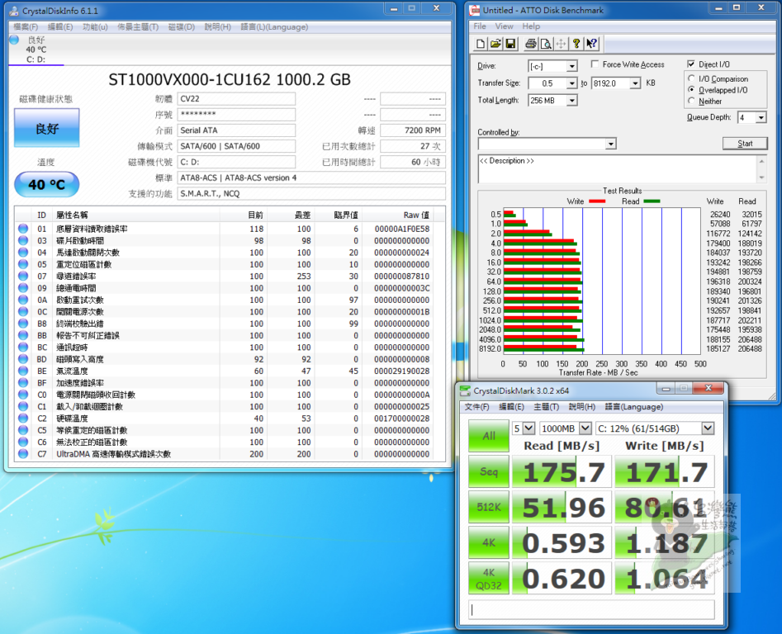Expand the Queue Depth dropdown
The image size is (782, 634).
pyautogui.click(x=760, y=118)
